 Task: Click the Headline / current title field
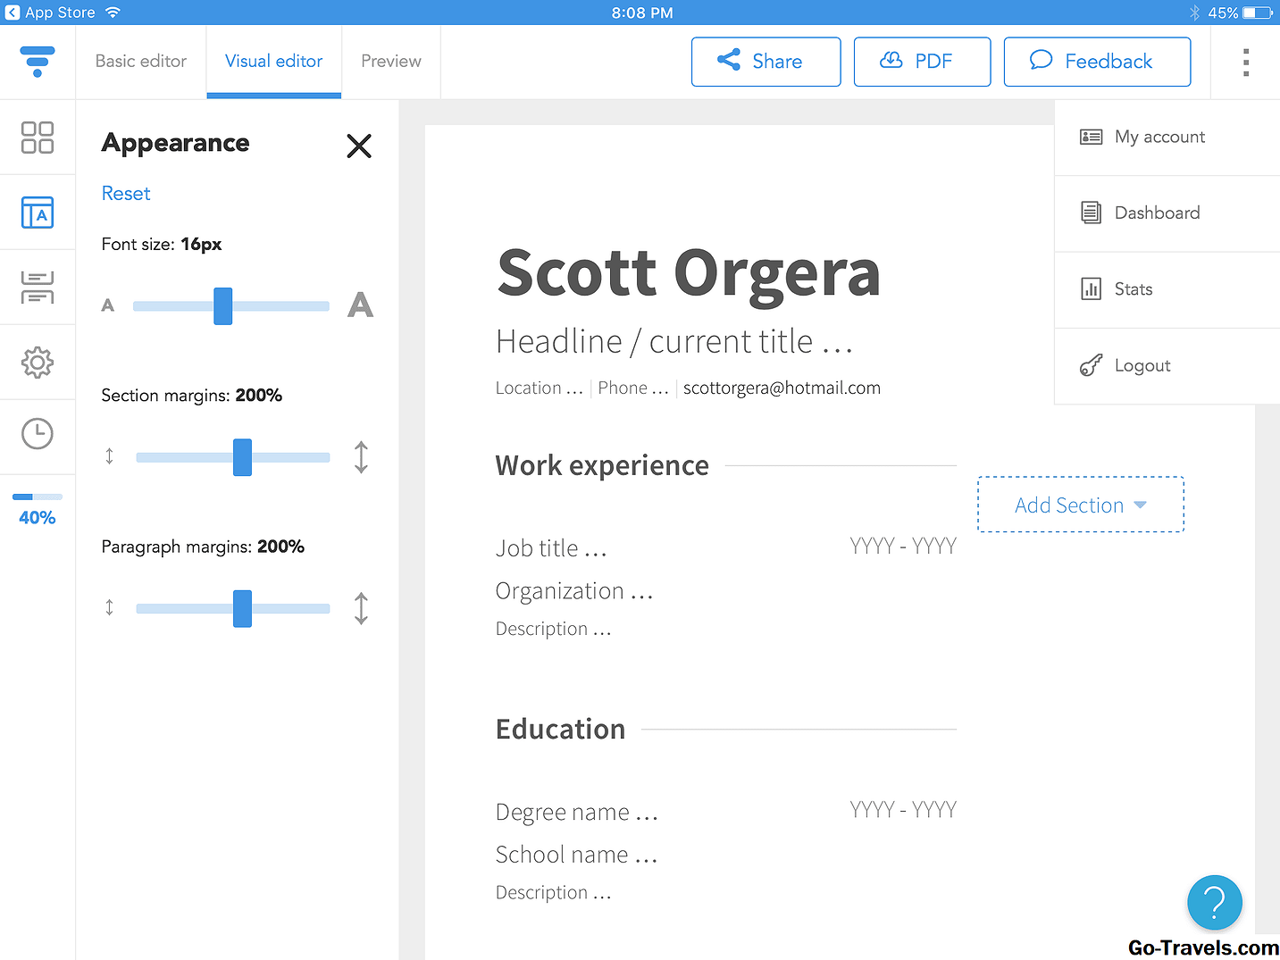coord(674,342)
